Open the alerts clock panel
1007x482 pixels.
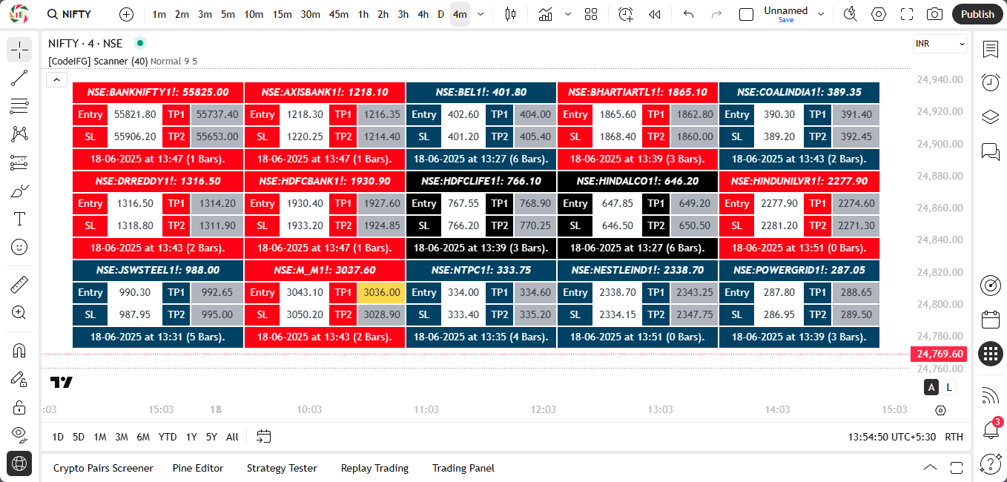991,82
